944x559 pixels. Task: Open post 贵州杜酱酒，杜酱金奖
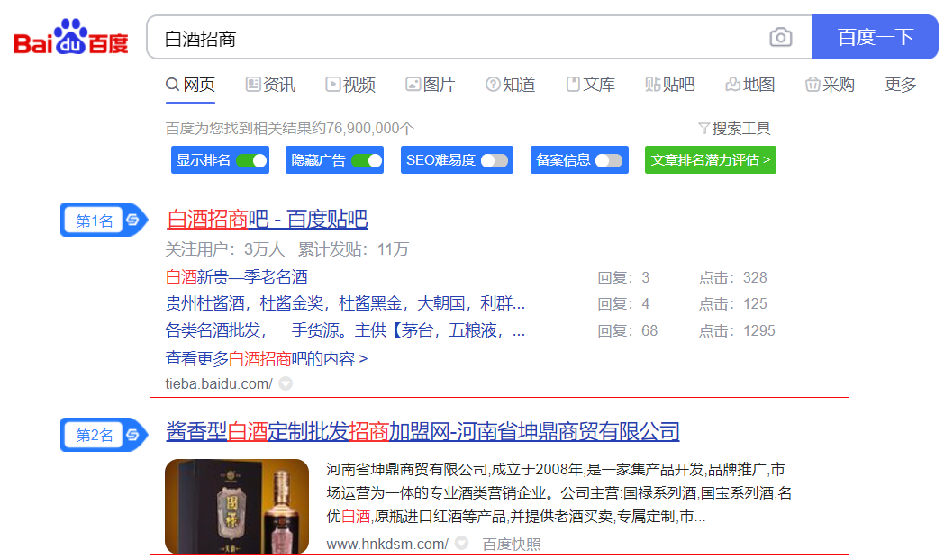pyautogui.click(x=345, y=303)
